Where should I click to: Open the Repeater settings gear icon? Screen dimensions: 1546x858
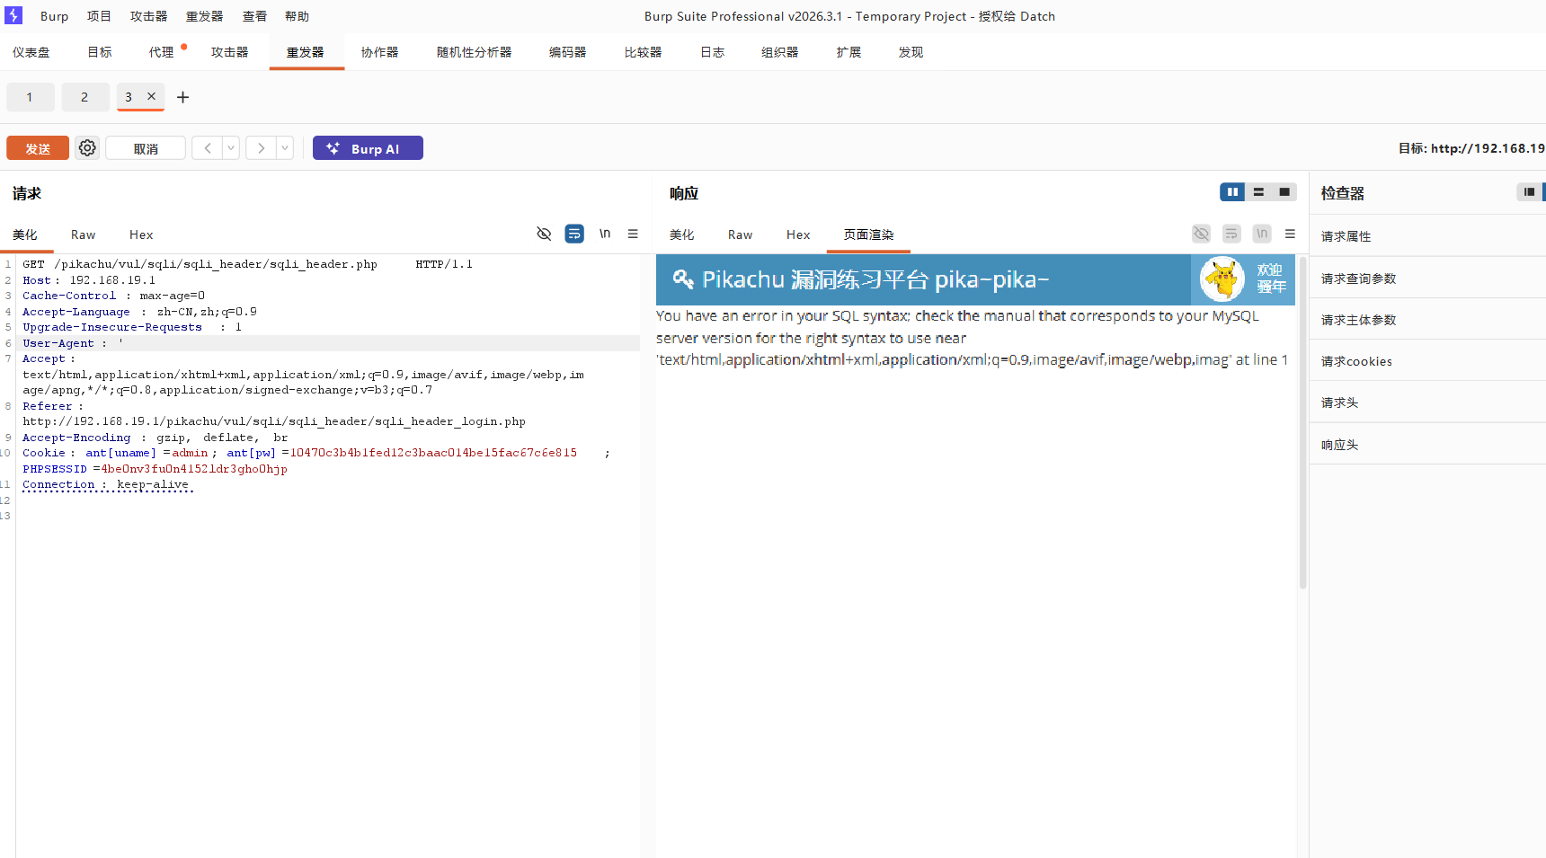[x=87, y=148]
